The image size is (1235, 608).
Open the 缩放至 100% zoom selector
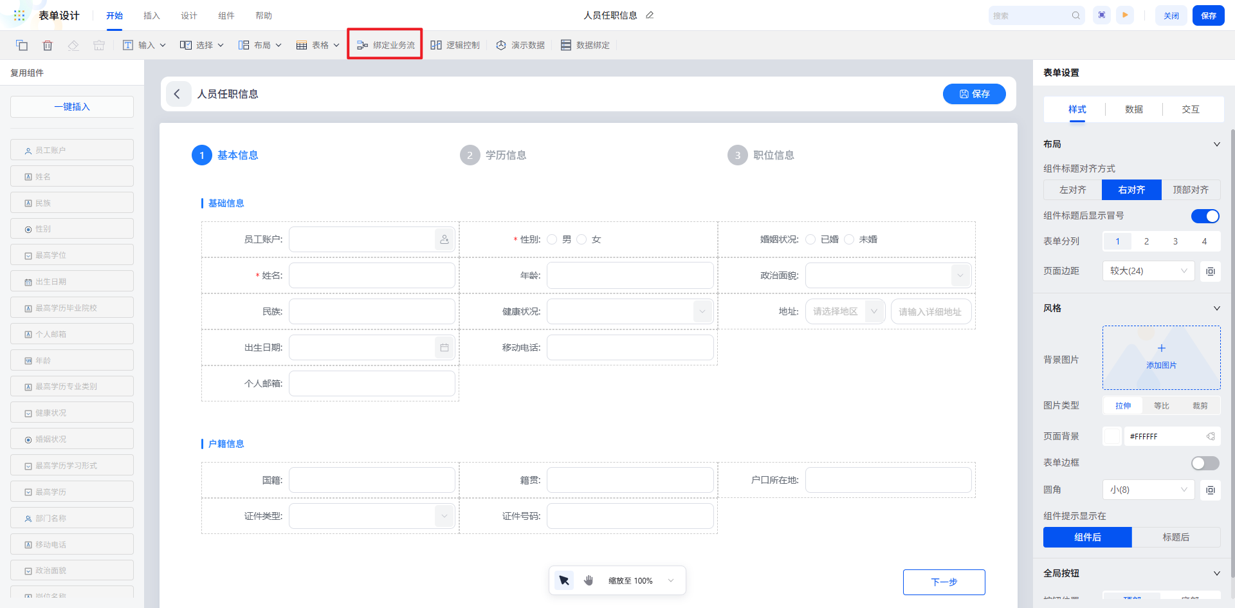point(641,580)
